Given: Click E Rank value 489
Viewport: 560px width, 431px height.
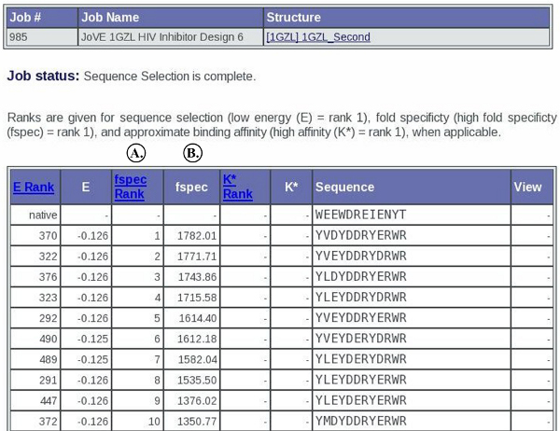Looking at the screenshot, I should click(49, 359).
